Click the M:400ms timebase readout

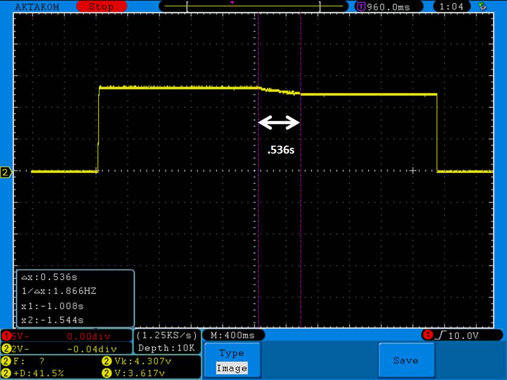233,336
